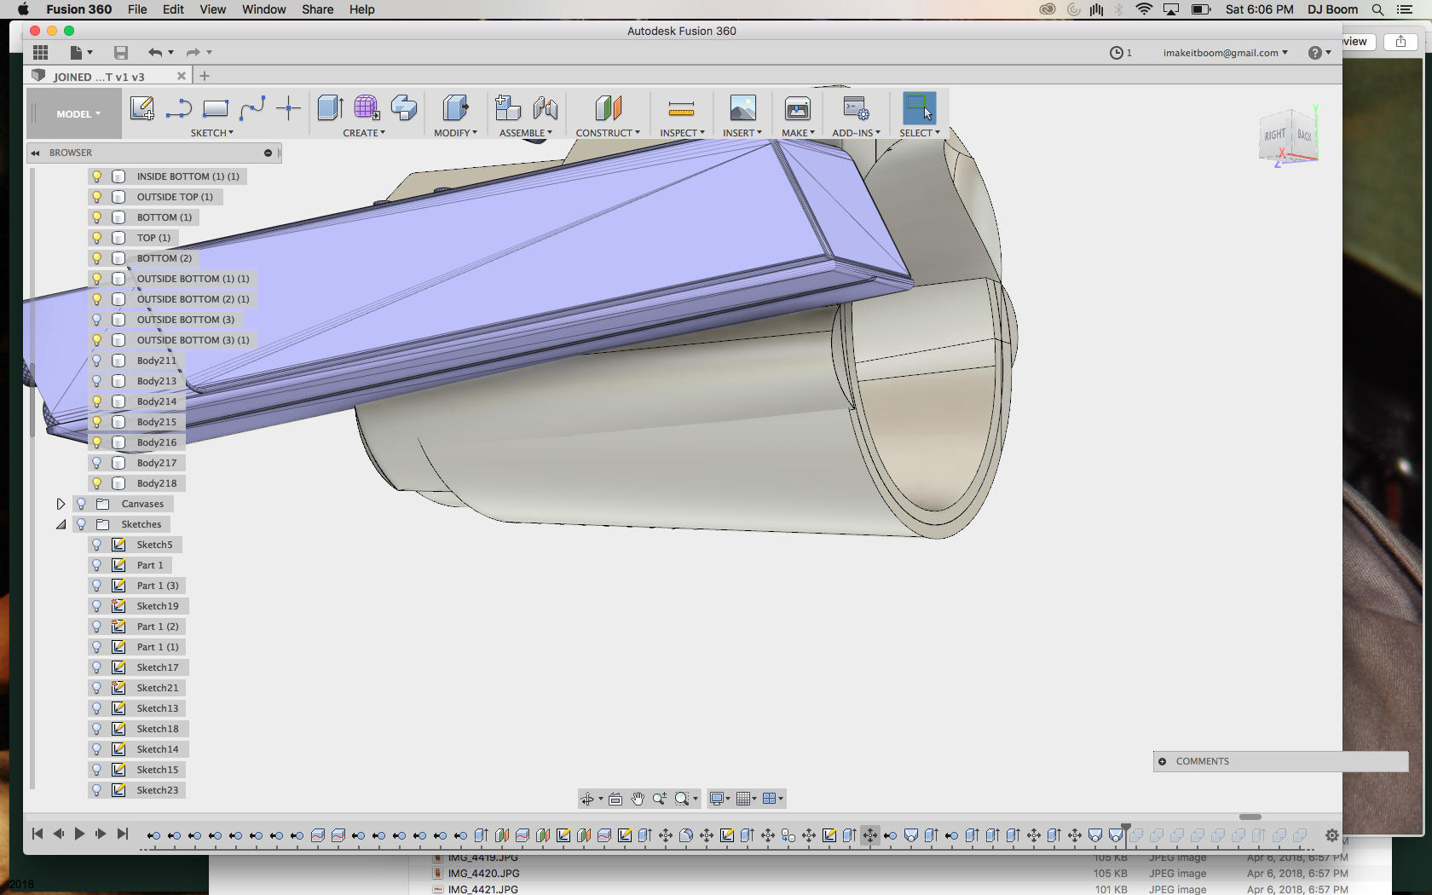Open the Scripts and Add-Ins icon
The width and height of the screenshot is (1432, 895).
(x=856, y=108)
